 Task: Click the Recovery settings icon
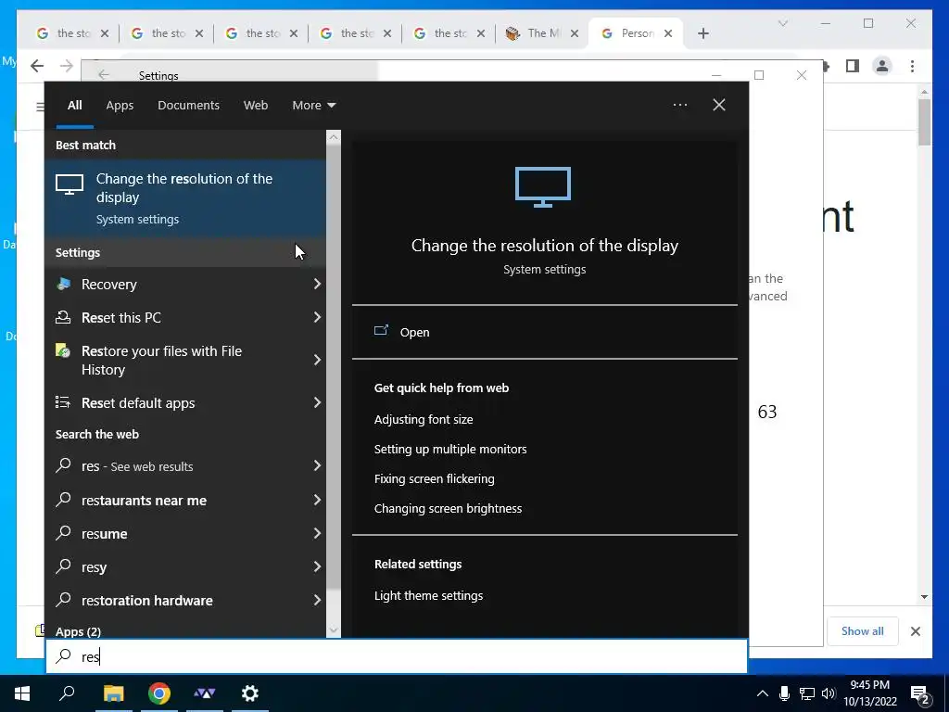64,284
